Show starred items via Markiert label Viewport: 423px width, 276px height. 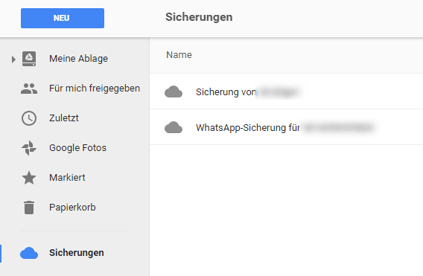coord(67,177)
